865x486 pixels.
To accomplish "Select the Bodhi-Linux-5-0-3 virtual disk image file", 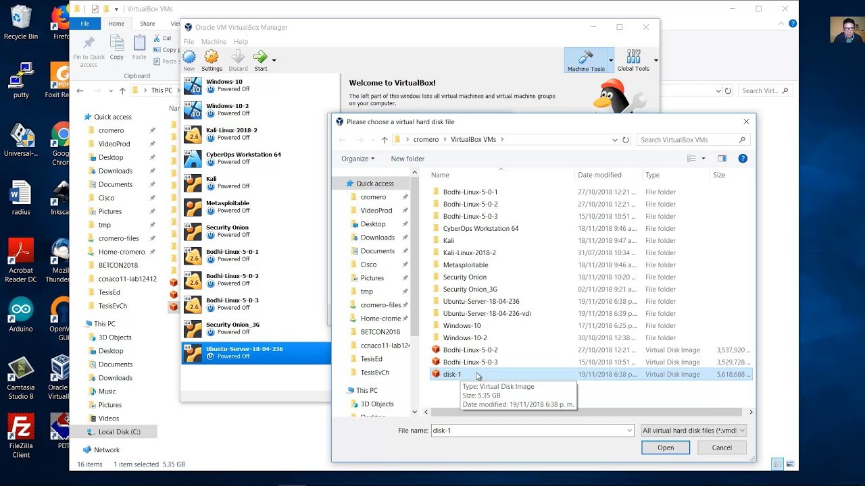I will click(x=591, y=362).
